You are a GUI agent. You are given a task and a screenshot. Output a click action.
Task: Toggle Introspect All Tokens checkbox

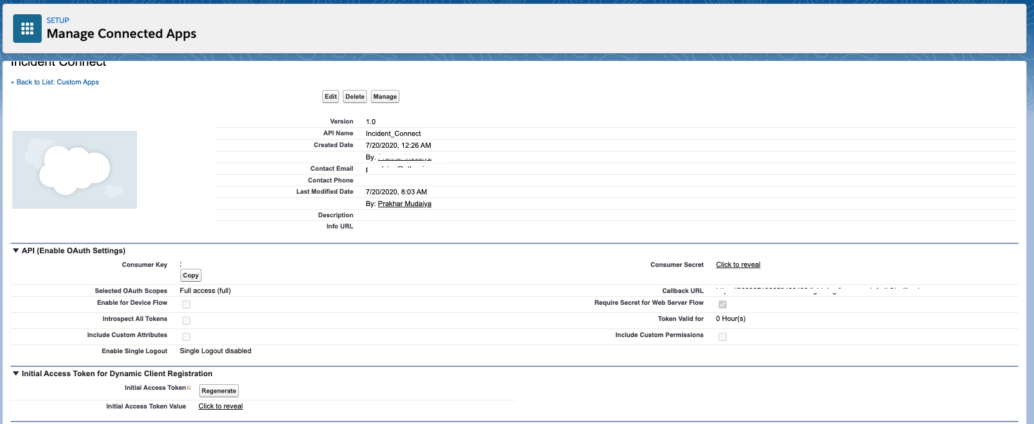point(186,320)
